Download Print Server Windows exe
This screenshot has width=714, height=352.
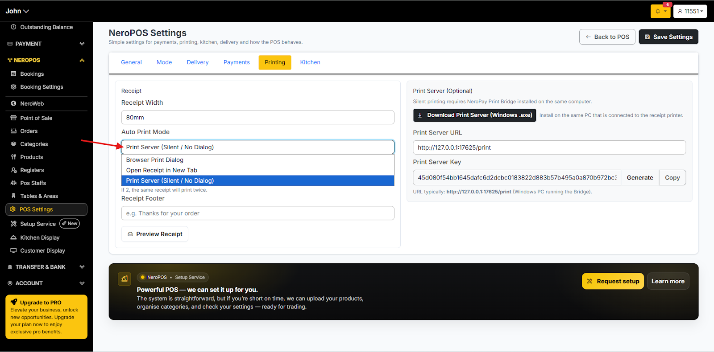(x=474, y=115)
